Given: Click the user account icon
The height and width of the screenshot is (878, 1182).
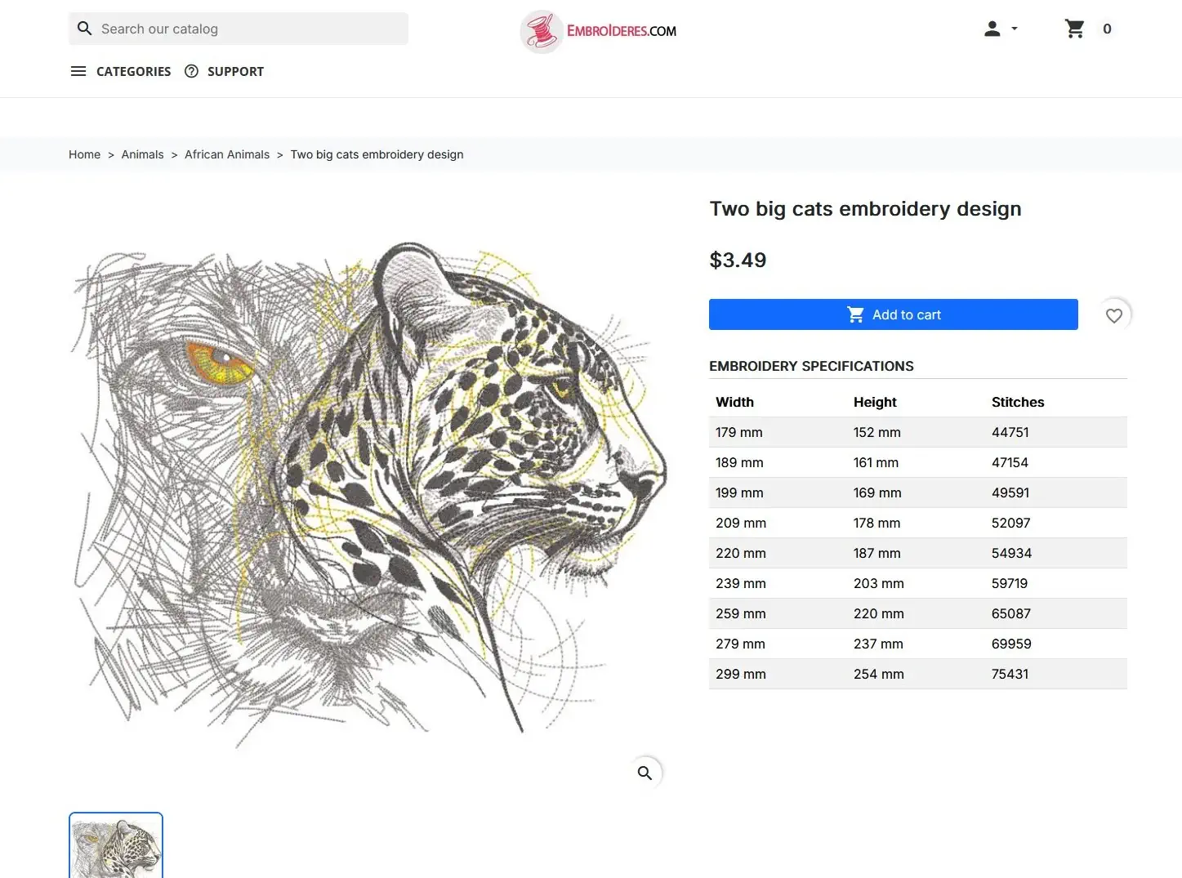Looking at the screenshot, I should 992,29.
